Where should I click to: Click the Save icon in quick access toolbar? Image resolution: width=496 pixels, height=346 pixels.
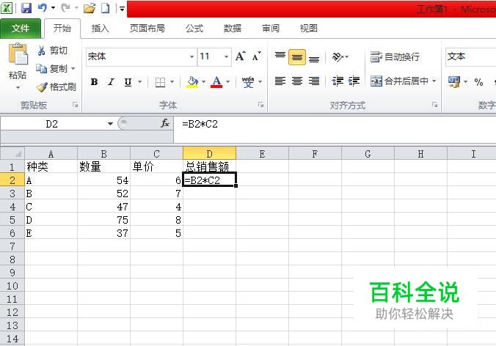coord(26,8)
